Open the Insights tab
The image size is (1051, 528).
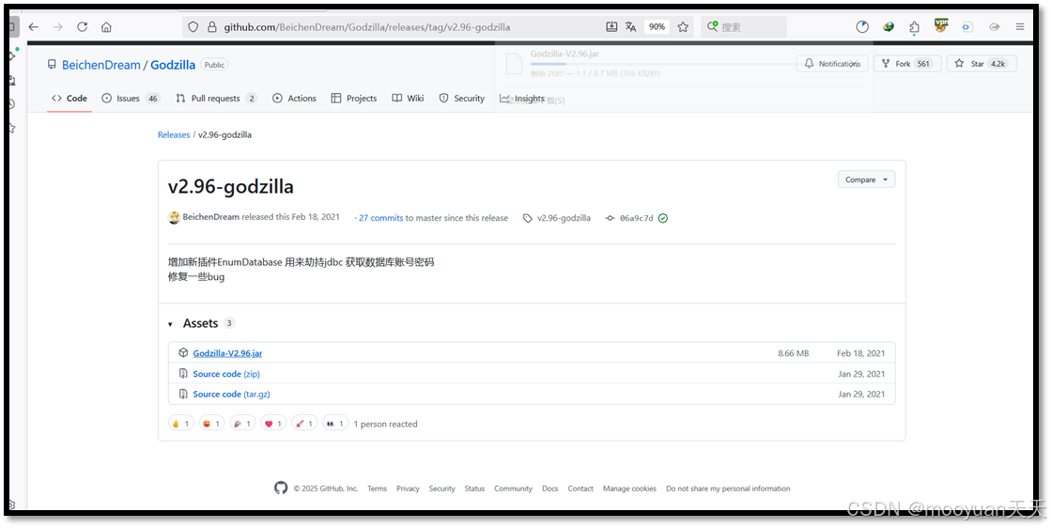[522, 99]
